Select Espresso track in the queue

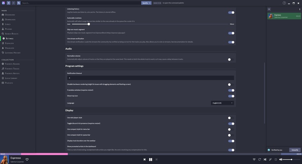coord(284,16)
